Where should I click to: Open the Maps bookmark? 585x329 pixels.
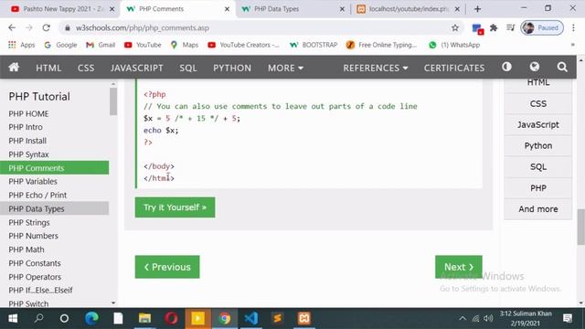[x=185, y=45]
